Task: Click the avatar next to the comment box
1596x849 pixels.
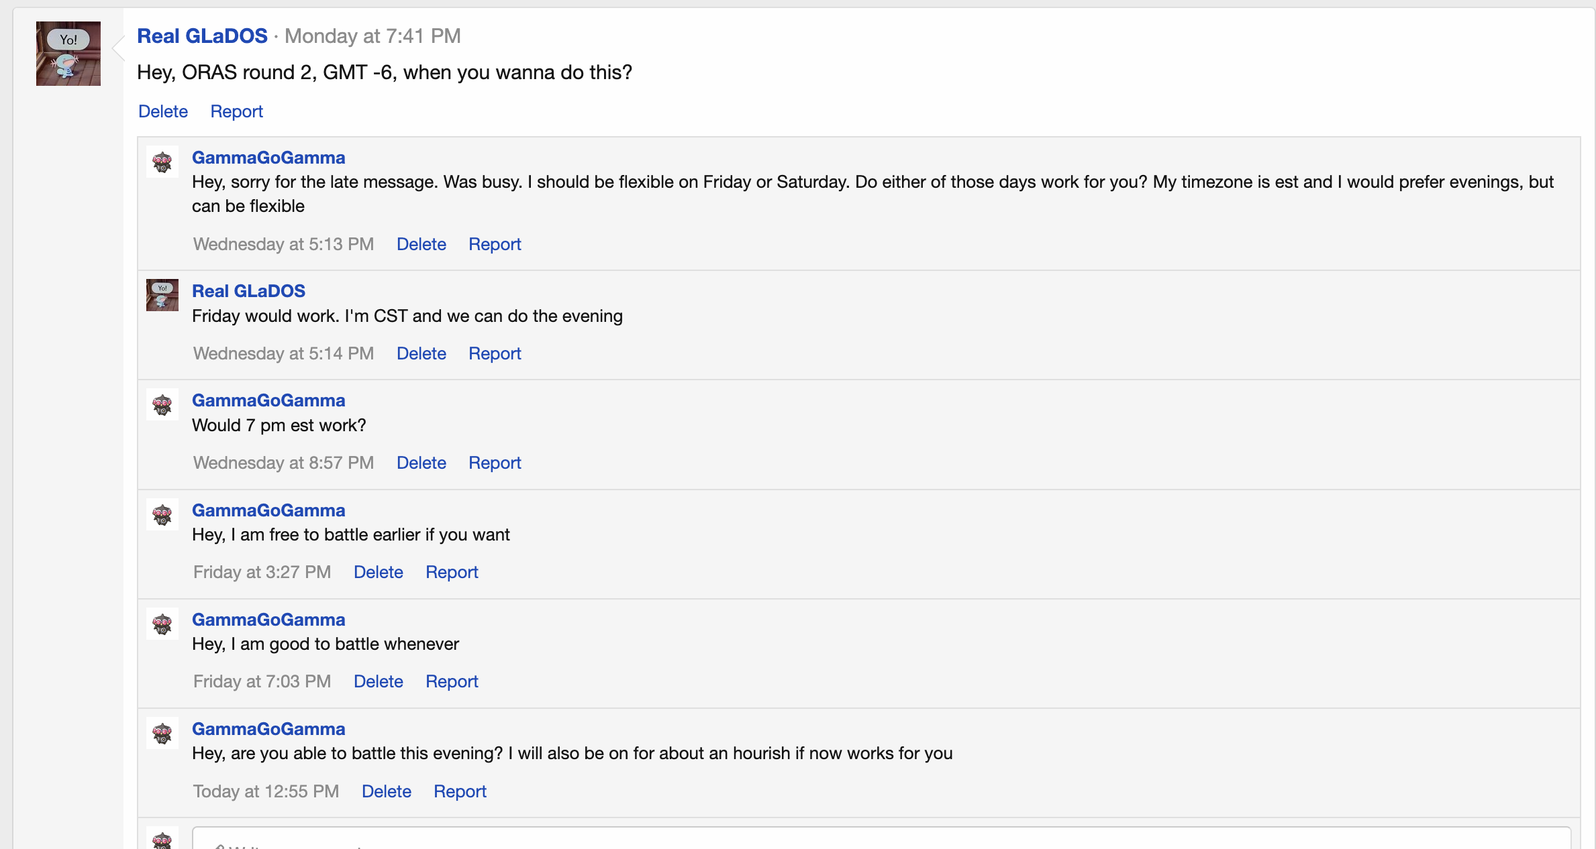Action: click(x=162, y=840)
